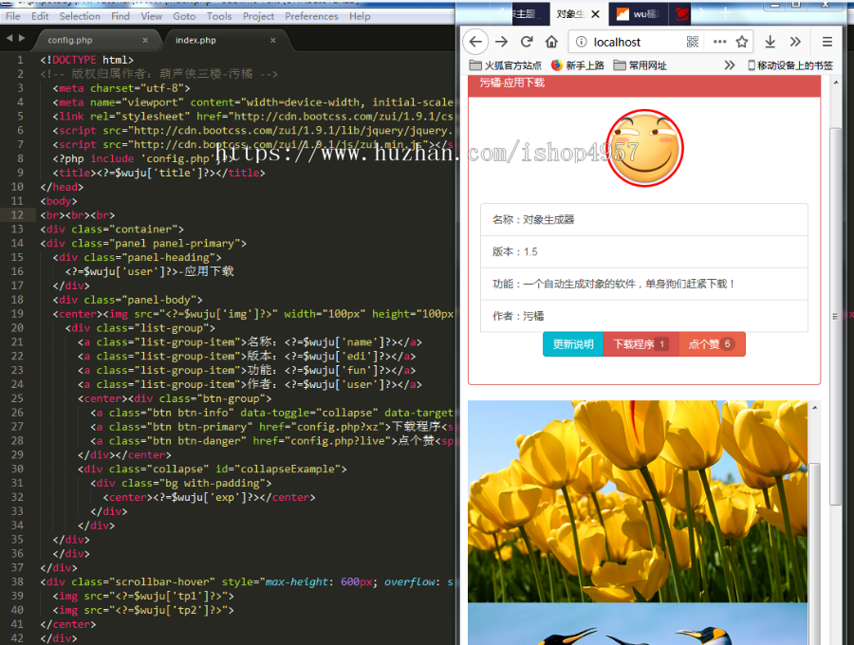Open the 常用网址 bookmarks folder
The height and width of the screenshot is (645, 854).
click(640, 65)
